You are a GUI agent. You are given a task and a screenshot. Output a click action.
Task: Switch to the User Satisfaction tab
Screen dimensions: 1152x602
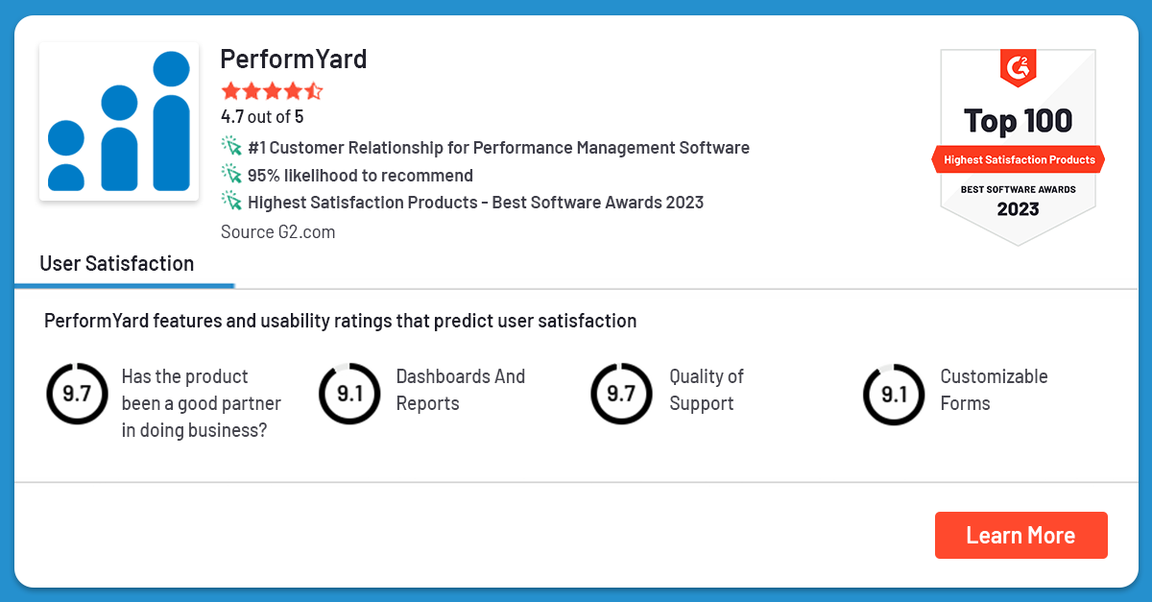pos(115,262)
